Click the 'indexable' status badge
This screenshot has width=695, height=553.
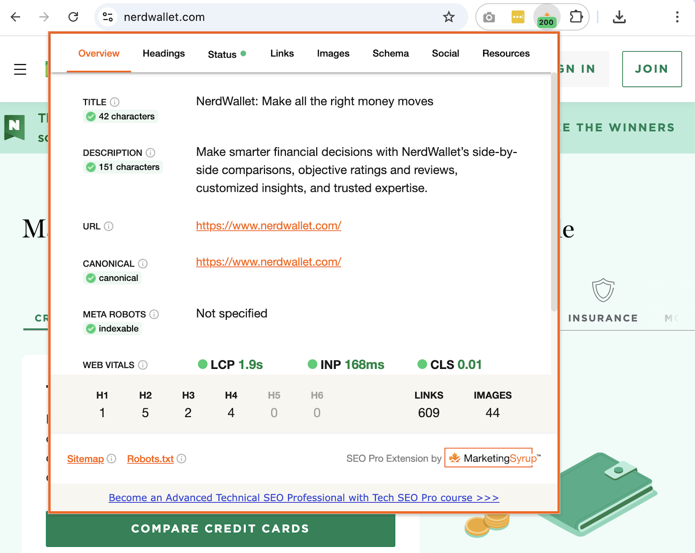pos(113,329)
